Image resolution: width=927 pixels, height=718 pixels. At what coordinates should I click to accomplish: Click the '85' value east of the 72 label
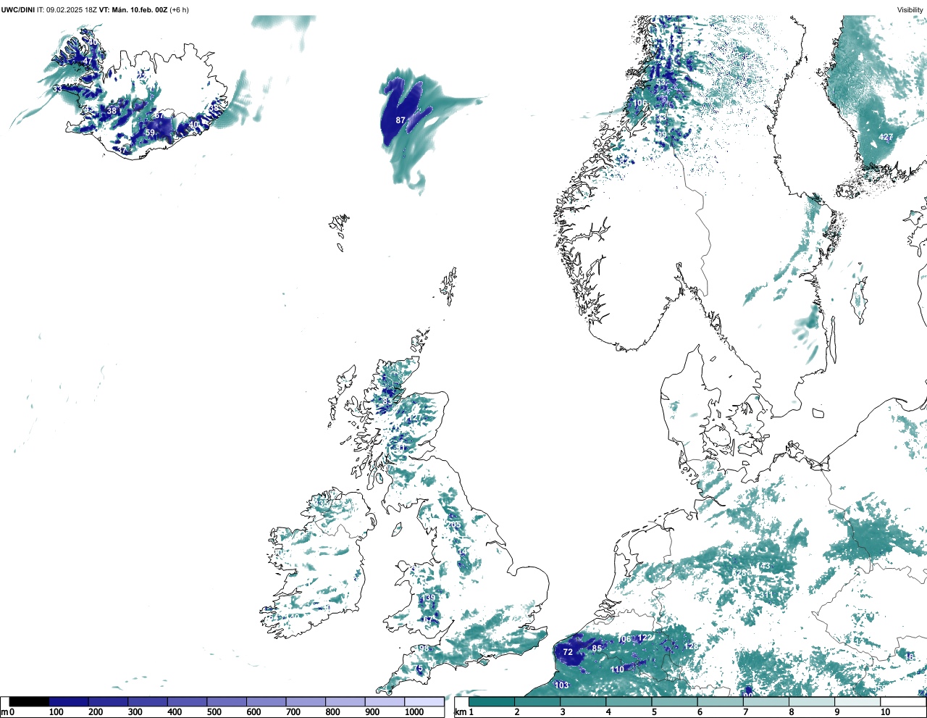[x=597, y=648]
